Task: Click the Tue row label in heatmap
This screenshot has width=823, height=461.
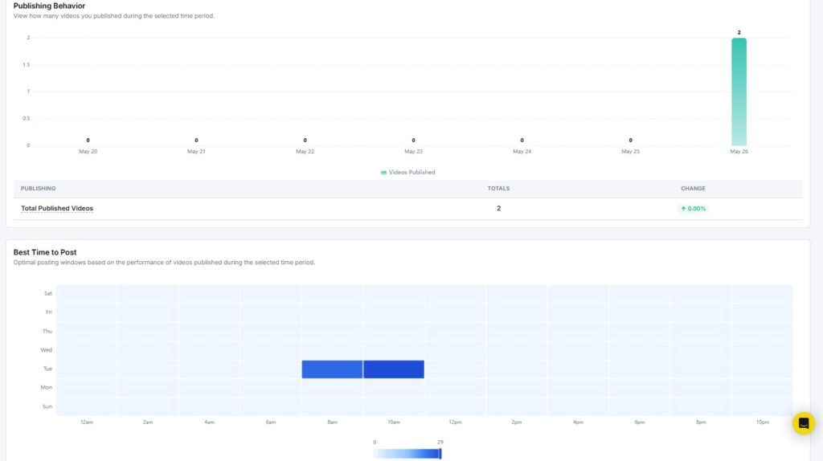Action: point(47,369)
